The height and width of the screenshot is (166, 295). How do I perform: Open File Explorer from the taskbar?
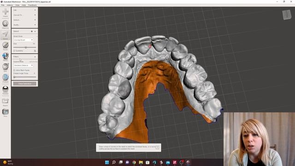(x=141, y=162)
